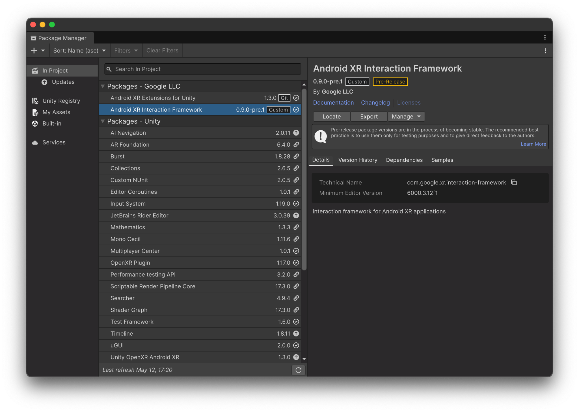Screen dimensions: 579x412
Task: Click the Git tag on Android XR Extensions
Action: (284, 98)
